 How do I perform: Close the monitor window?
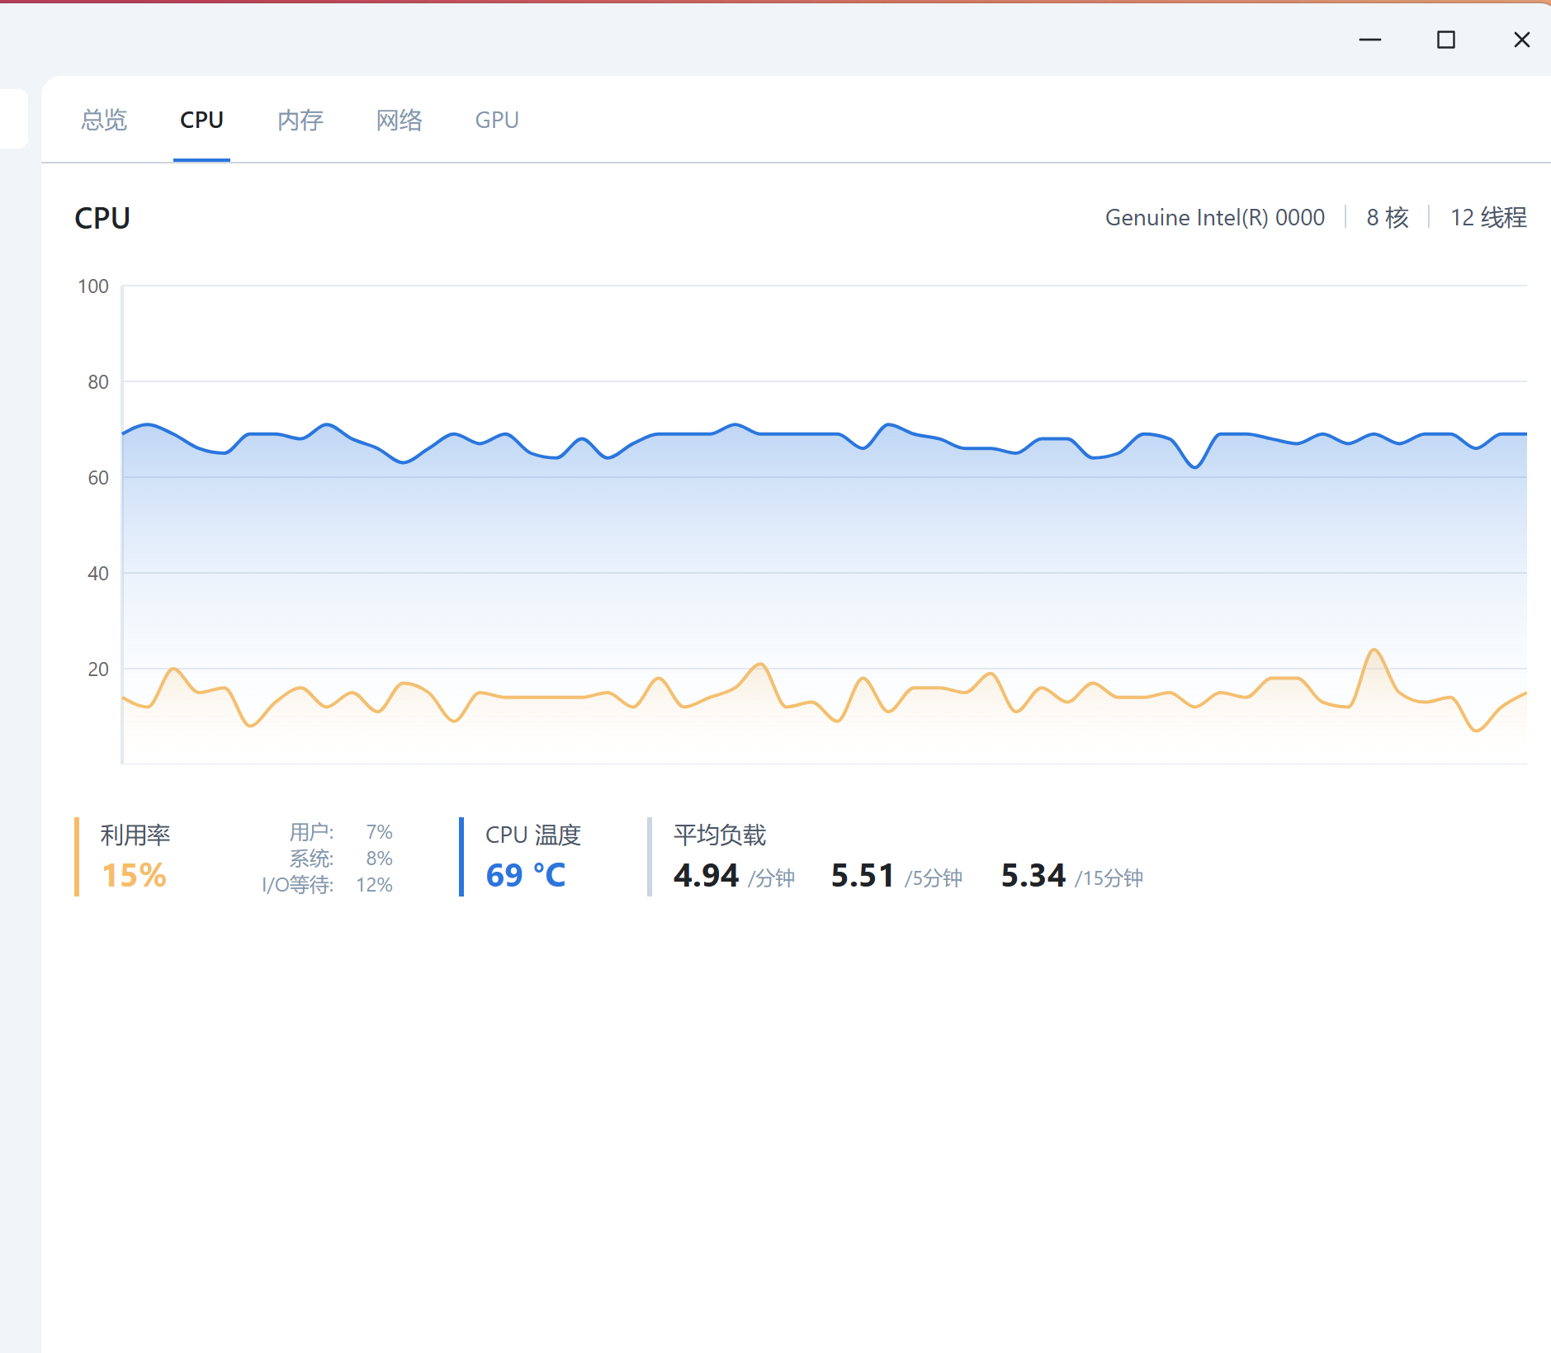1521,40
